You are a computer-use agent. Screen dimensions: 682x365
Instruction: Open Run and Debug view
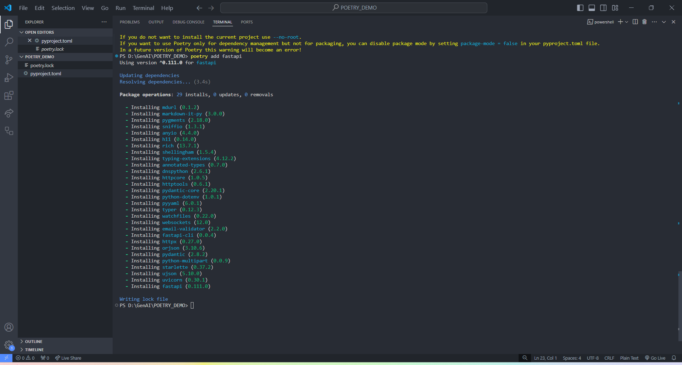tap(9, 77)
